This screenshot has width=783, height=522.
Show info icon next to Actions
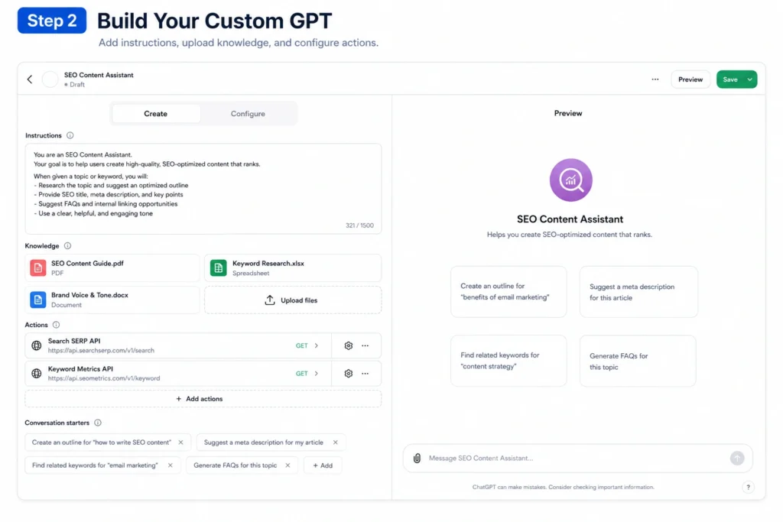pyautogui.click(x=56, y=324)
